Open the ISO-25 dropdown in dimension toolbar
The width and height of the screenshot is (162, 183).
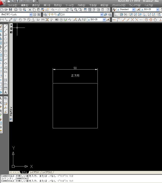(104, 20)
